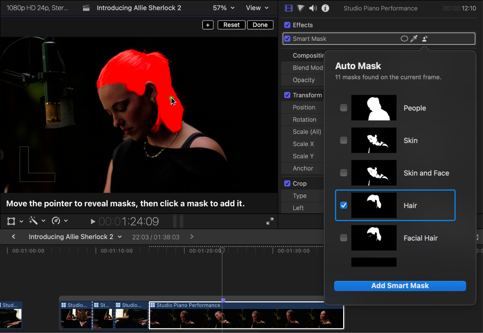Image resolution: width=483 pixels, height=333 pixels.
Task: Open retime dropdown arrow
Action: pyautogui.click(x=66, y=221)
